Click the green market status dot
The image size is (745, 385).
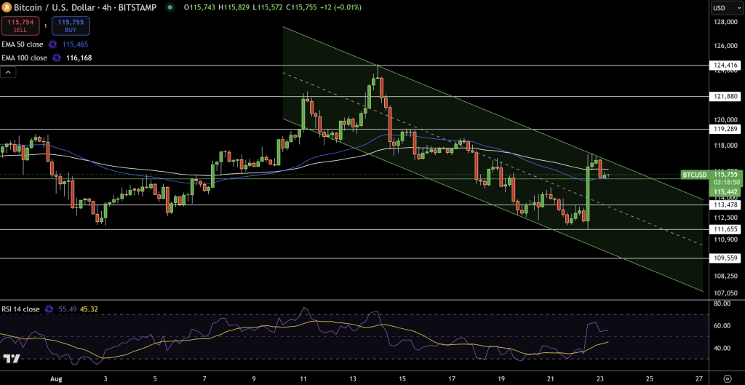coord(170,7)
